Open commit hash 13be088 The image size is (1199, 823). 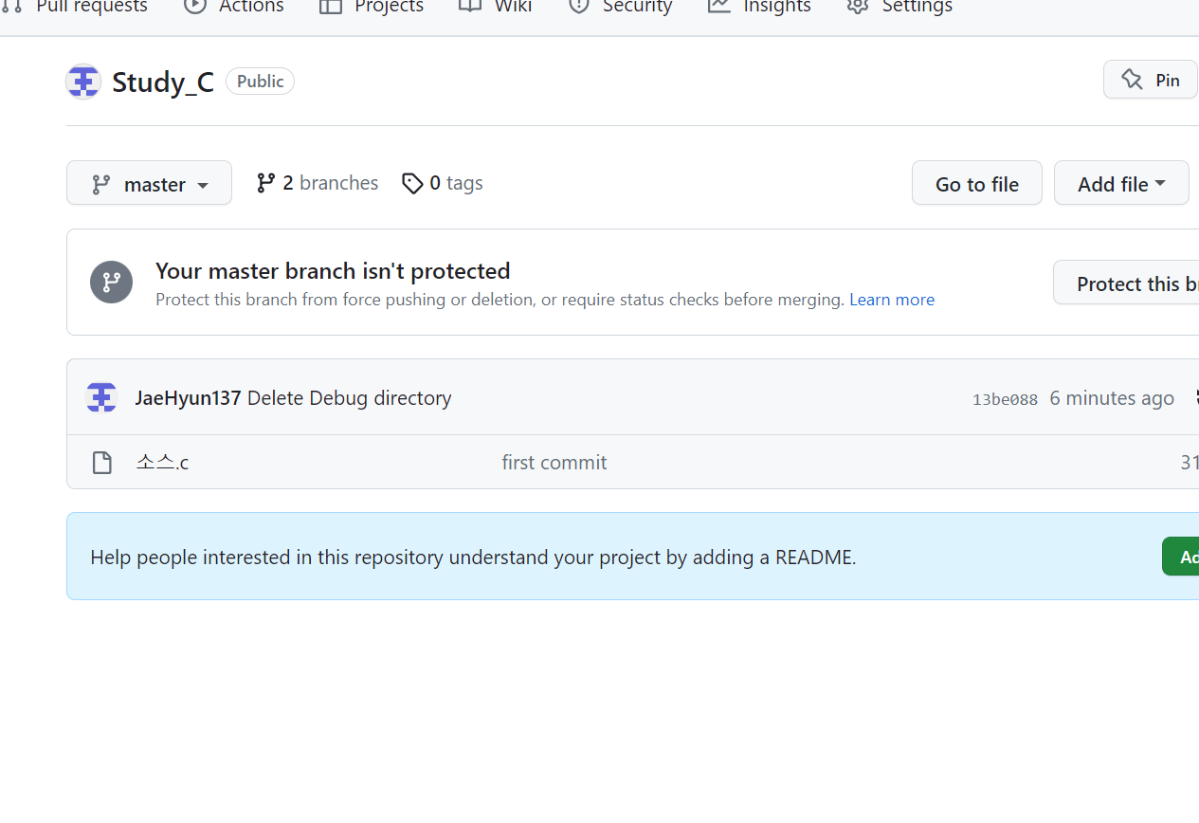pyautogui.click(x=1005, y=399)
